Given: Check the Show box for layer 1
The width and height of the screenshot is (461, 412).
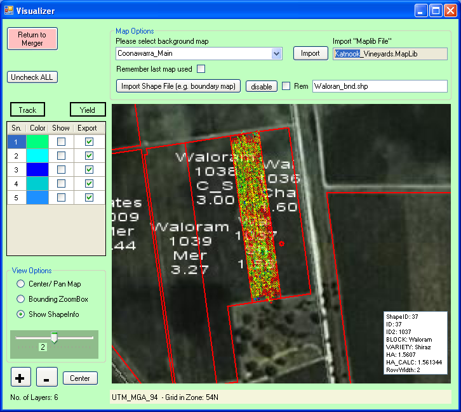Looking at the screenshot, I should (61, 143).
